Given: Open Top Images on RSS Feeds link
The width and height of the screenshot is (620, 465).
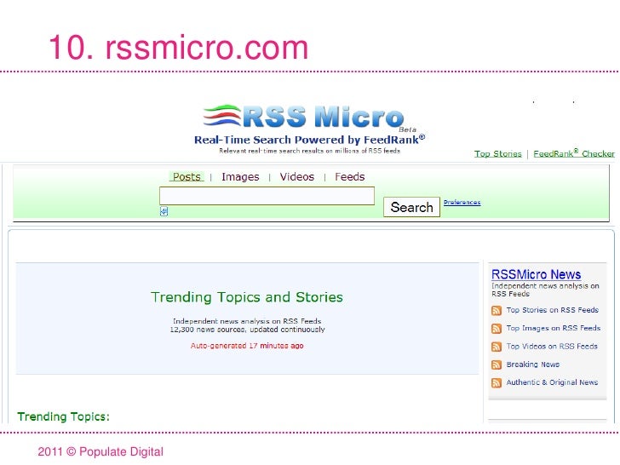Looking at the screenshot, I should pos(554,328).
